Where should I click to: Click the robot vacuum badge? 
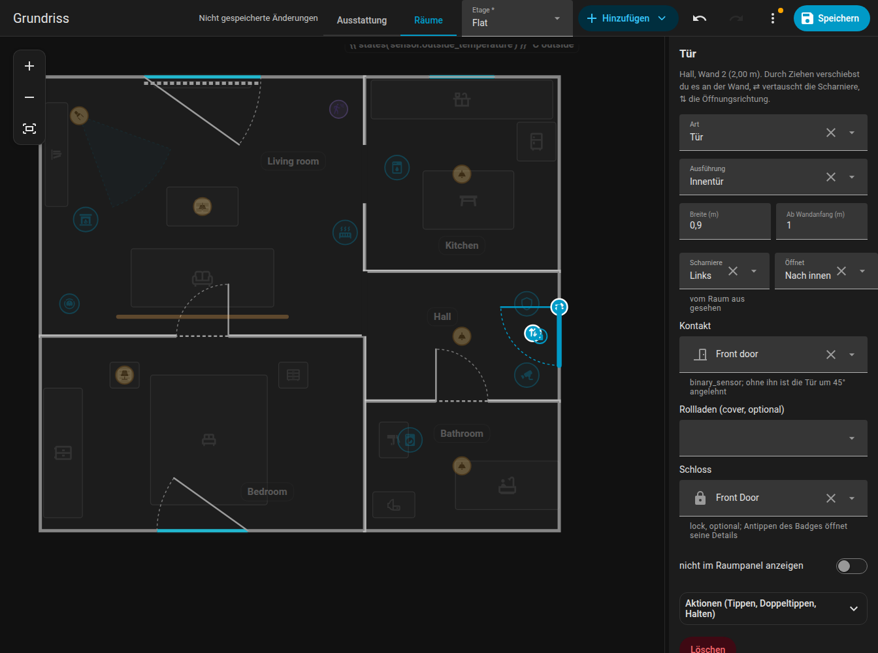pos(69,304)
